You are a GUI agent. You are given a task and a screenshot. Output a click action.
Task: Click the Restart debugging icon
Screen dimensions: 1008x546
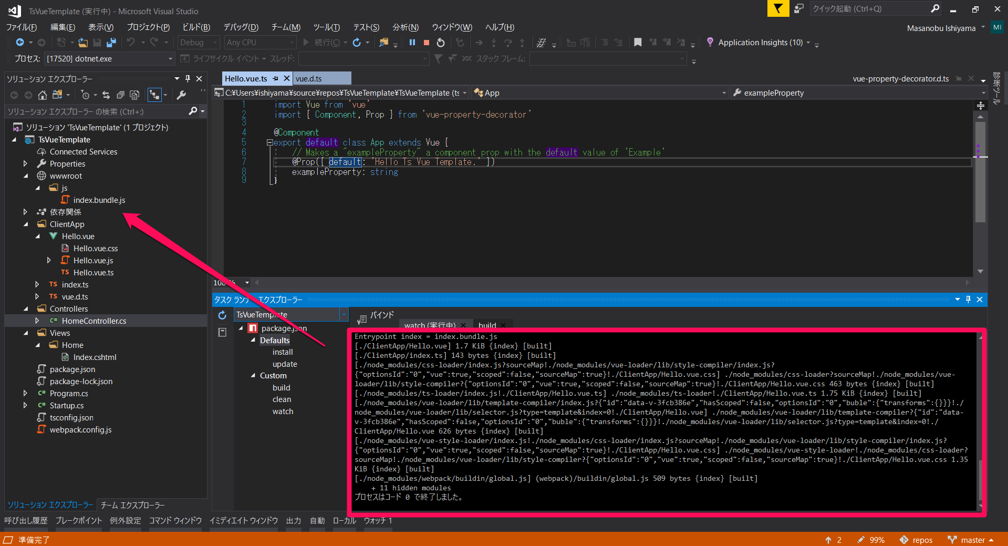point(441,43)
